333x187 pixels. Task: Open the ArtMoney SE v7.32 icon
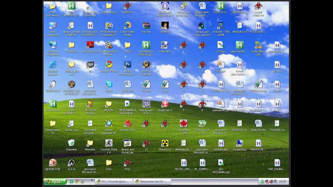pos(202,127)
